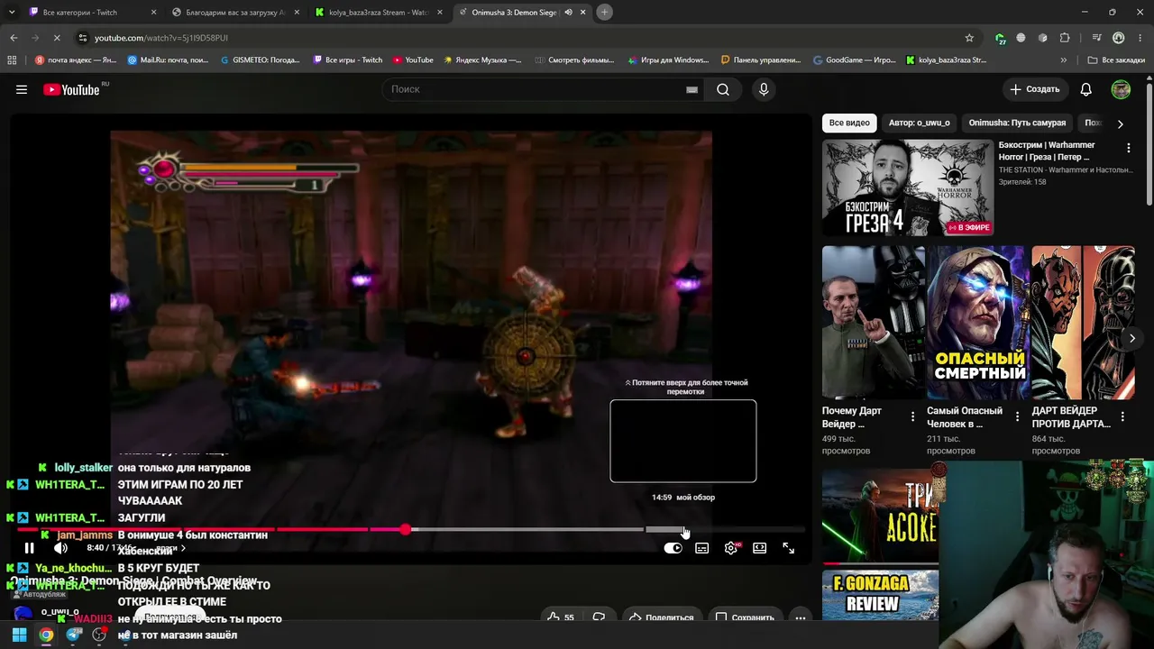Open the Chrome profile avatar in toolbar
The width and height of the screenshot is (1154, 649).
[1118, 38]
